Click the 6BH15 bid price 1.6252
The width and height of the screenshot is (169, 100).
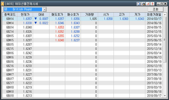tap(75, 36)
